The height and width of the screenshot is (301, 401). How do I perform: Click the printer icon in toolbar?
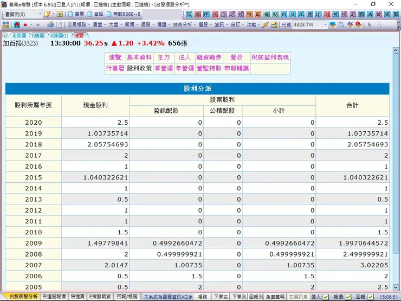tap(50, 24)
